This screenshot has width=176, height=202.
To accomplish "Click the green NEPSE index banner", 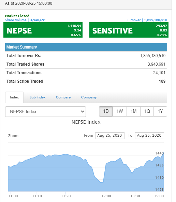I will click(43, 30).
